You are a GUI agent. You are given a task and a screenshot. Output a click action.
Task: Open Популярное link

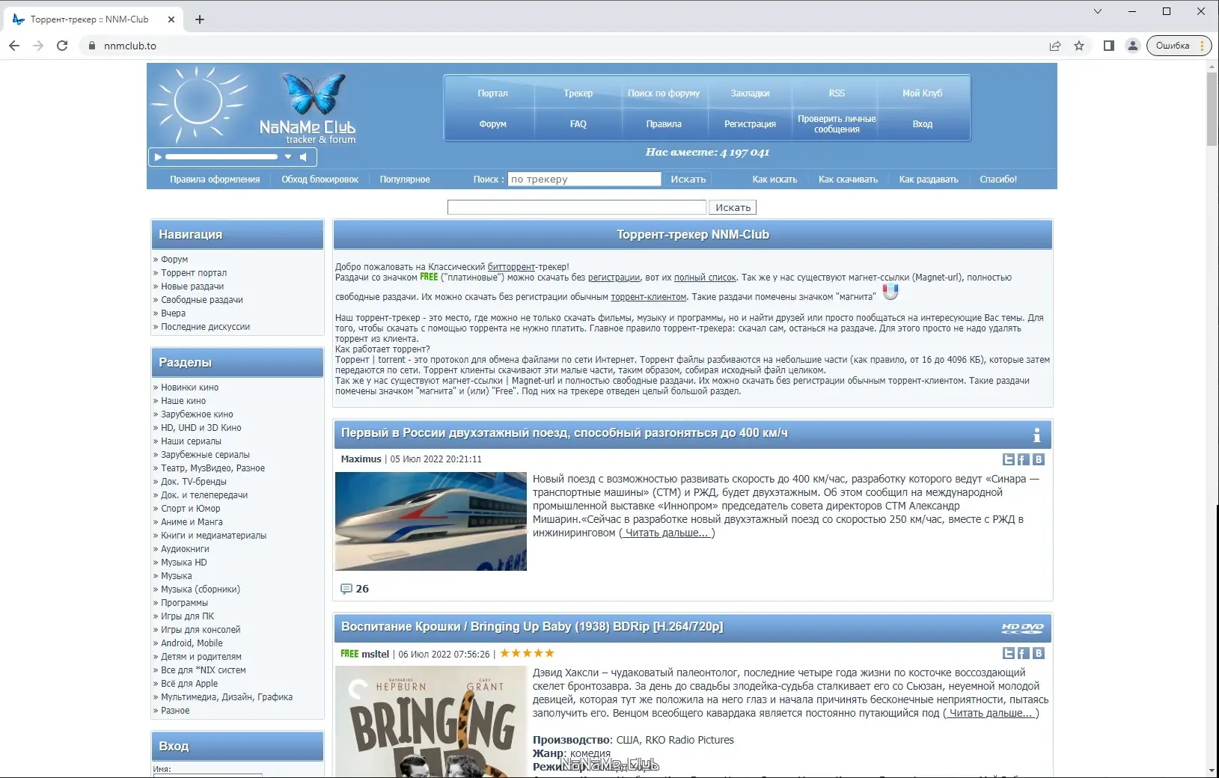(405, 180)
